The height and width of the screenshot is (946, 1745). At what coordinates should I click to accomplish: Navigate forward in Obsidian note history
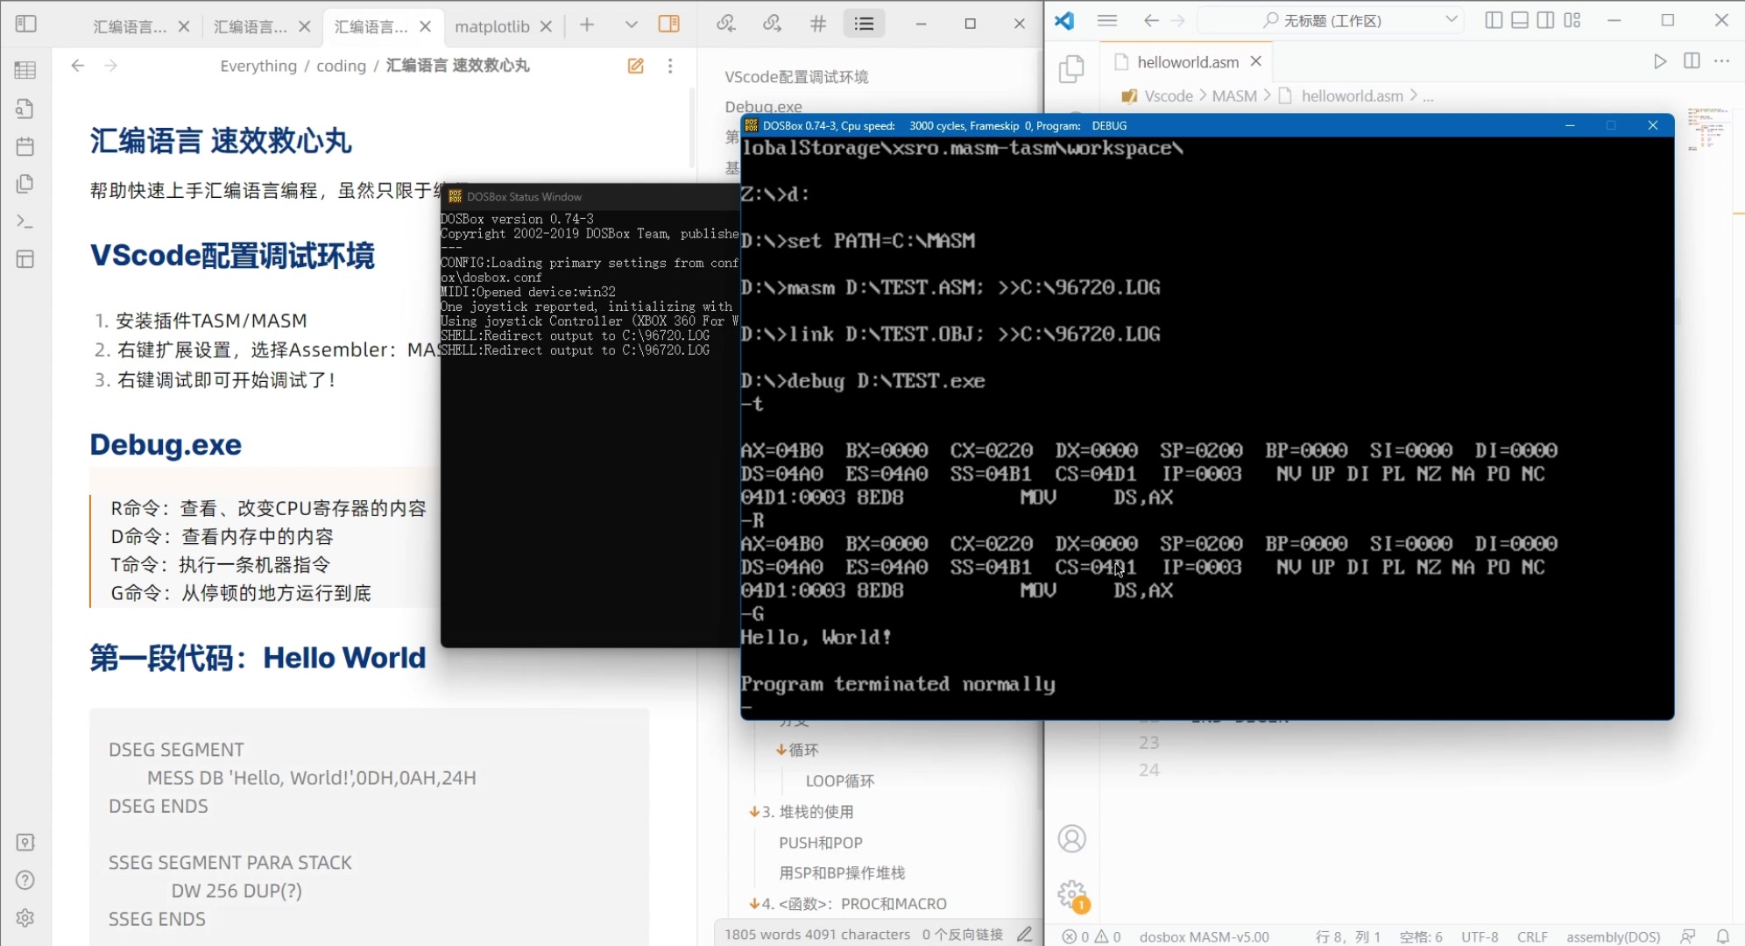pyautogui.click(x=110, y=66)
